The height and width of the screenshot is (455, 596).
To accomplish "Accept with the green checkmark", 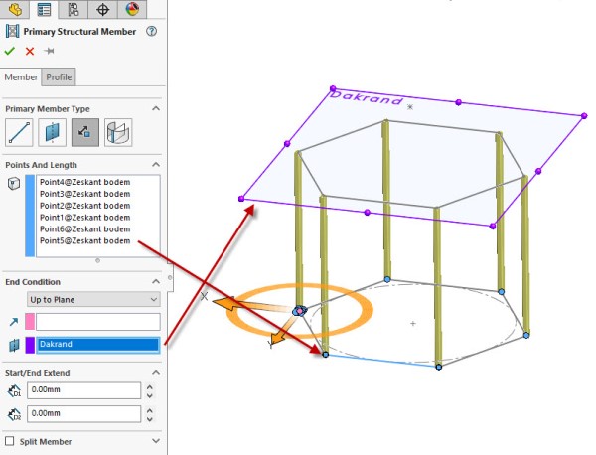I will (x=10, y=51).
